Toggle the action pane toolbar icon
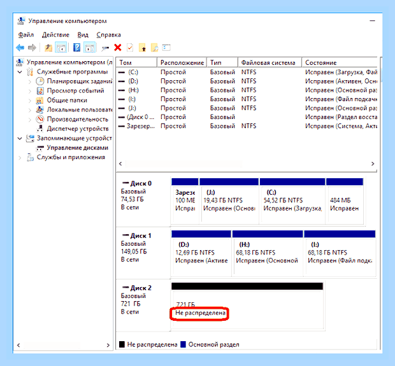 [x=90, y=48]
